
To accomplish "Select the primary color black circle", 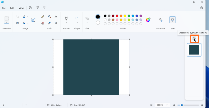I will tap(98, 17).
